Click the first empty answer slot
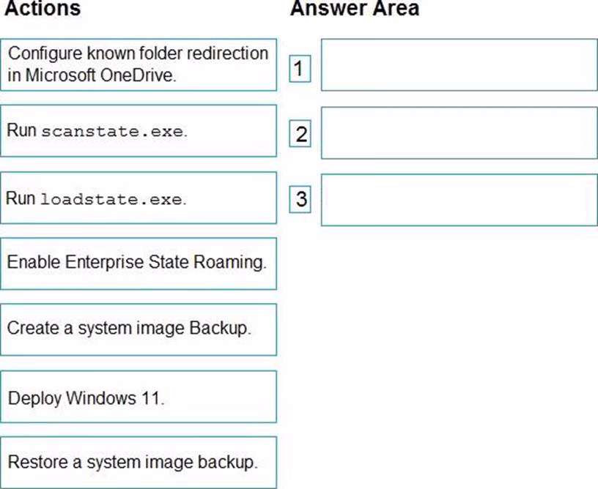This screenshot has width=598, height=489. pyautogui.click(x=459, y=64)
